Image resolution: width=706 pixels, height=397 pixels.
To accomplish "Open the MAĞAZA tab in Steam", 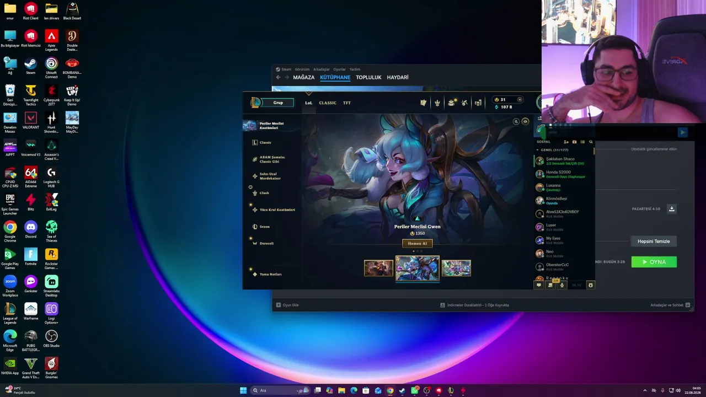I will 303,77.
